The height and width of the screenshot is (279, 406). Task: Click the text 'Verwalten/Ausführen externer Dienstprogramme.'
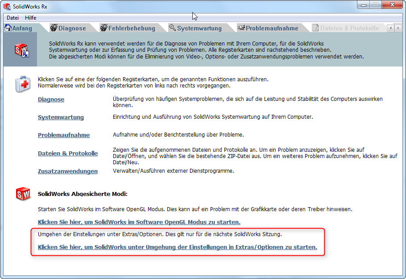pyautogui.click(x=174, y=171)
